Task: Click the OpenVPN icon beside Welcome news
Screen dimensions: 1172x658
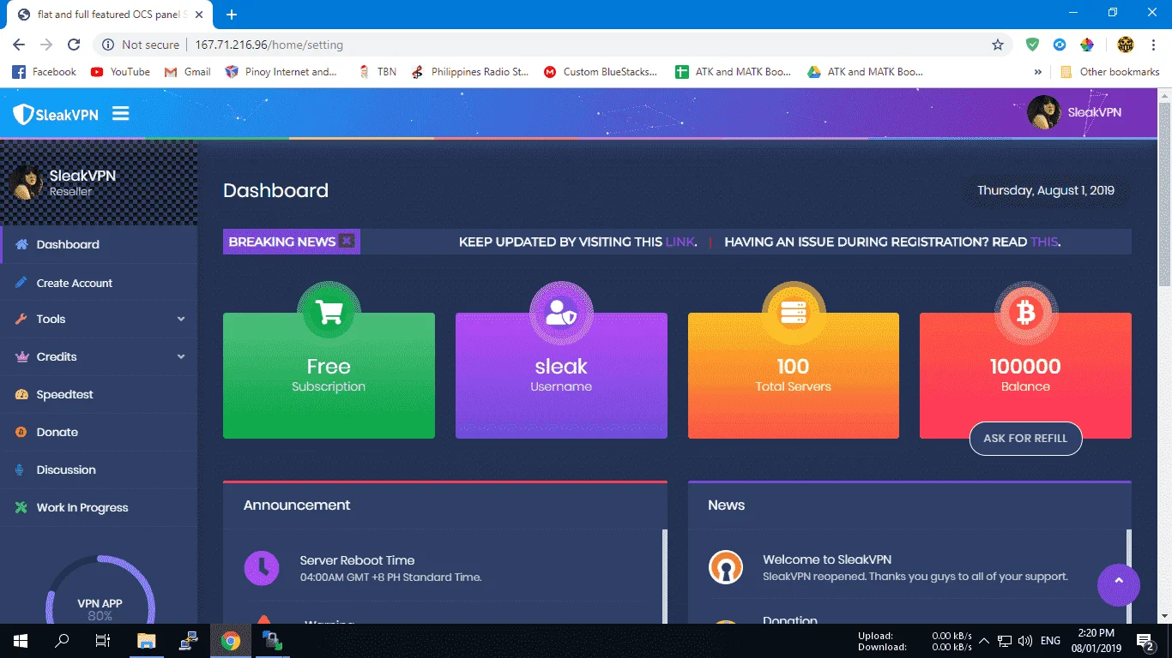Action: coord(725,567)
